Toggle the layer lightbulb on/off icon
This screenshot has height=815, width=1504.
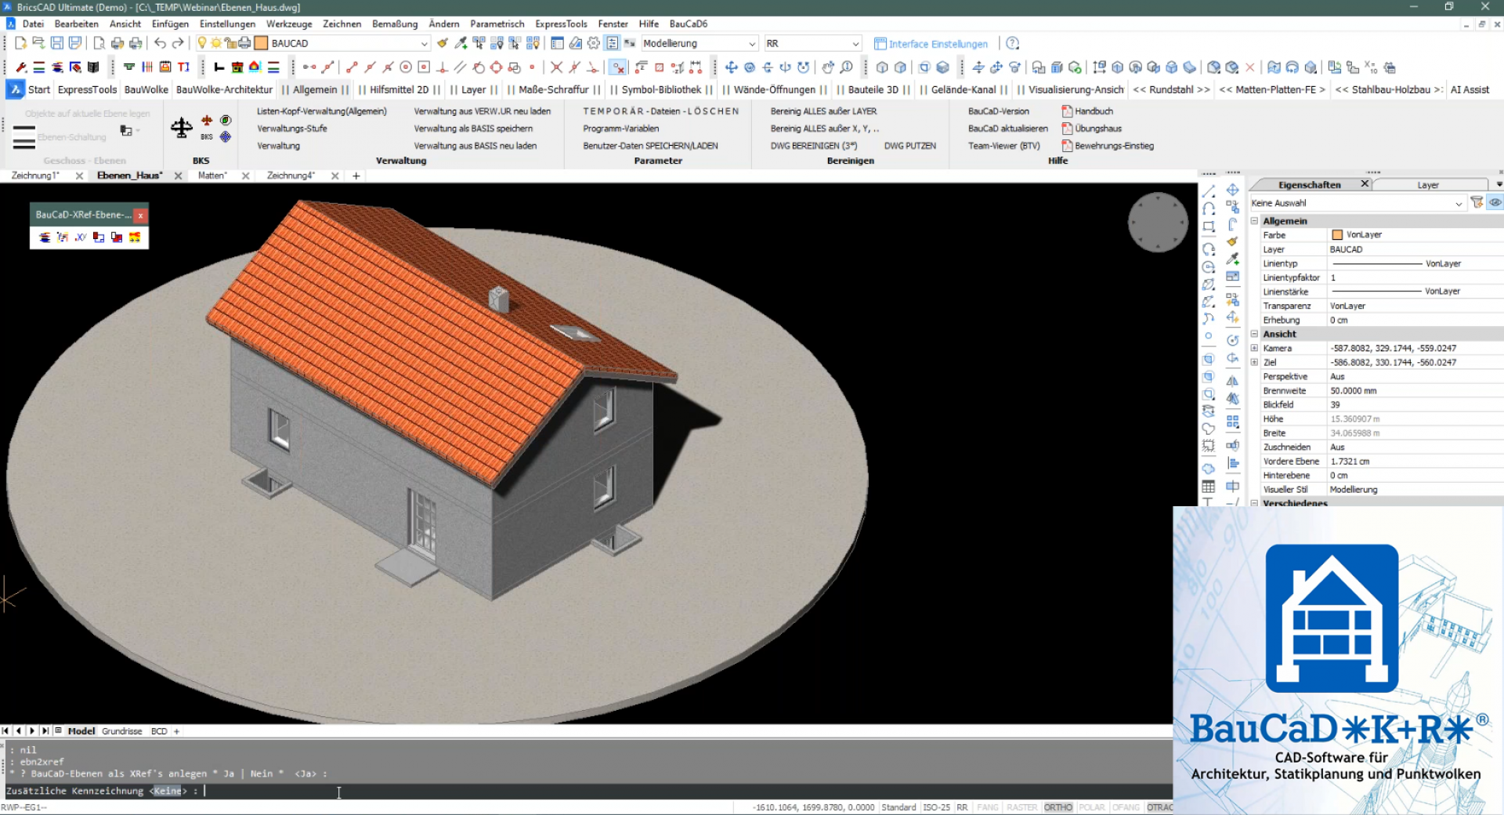pos(202,43)
